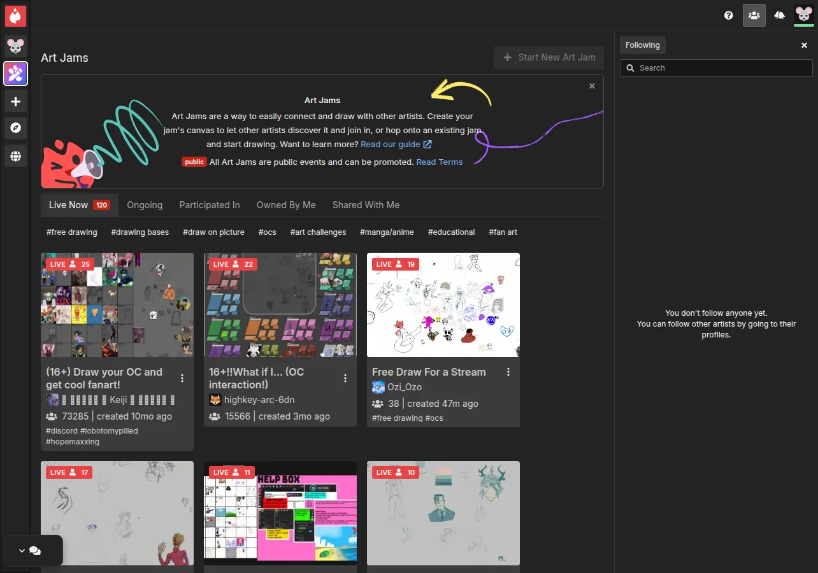818x573 pixels.
Task: Open the flame logo home icon
Action: (x=15, y=15)
